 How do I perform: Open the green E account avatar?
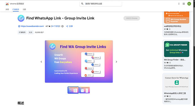pos(189,4)
